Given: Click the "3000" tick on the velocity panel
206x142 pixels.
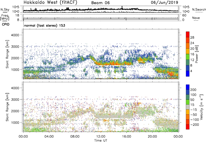Looking at the screenshot, I should tap(15, 99).
